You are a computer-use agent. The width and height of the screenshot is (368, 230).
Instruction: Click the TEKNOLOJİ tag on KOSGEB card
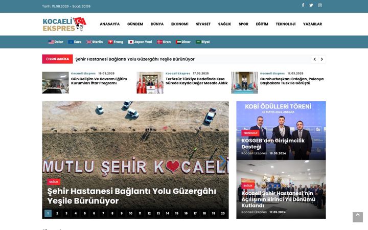coord(250,133)
